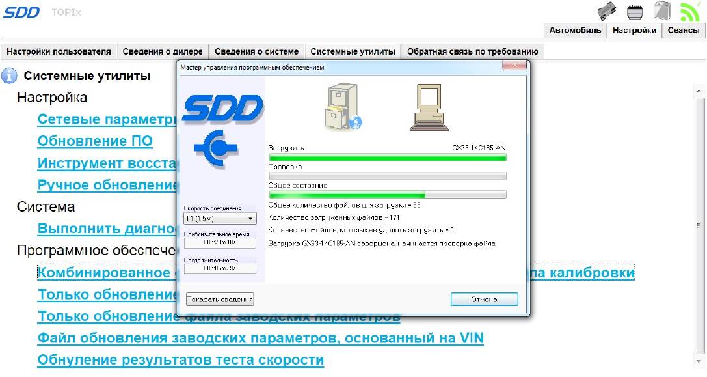
Task: Open the Настройки пользователя sub-tab
Action: point(59,51)
